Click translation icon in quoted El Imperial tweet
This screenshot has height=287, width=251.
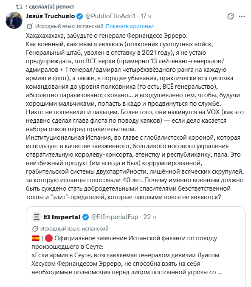coord(35,229)
